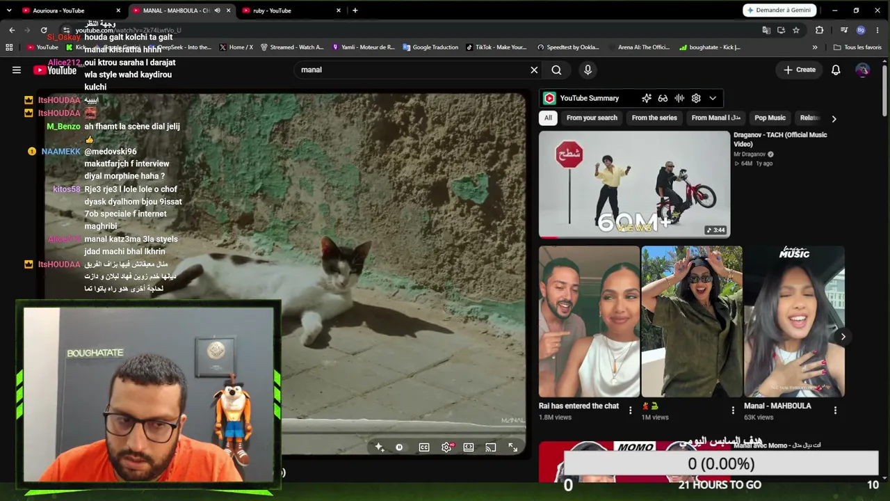Open a new browser tab
Image resolution: width=890 pixels, height=501 pixels.
click(x=355, y=10)
